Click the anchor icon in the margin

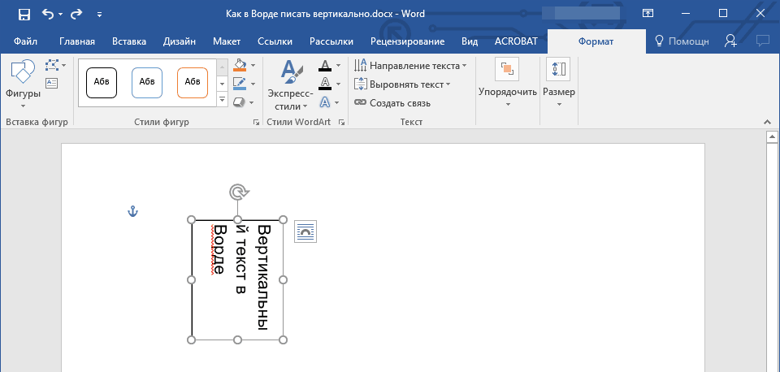pos(132,212)
